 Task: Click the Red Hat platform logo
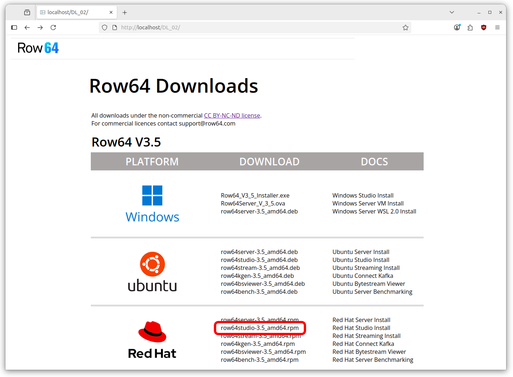152,340
